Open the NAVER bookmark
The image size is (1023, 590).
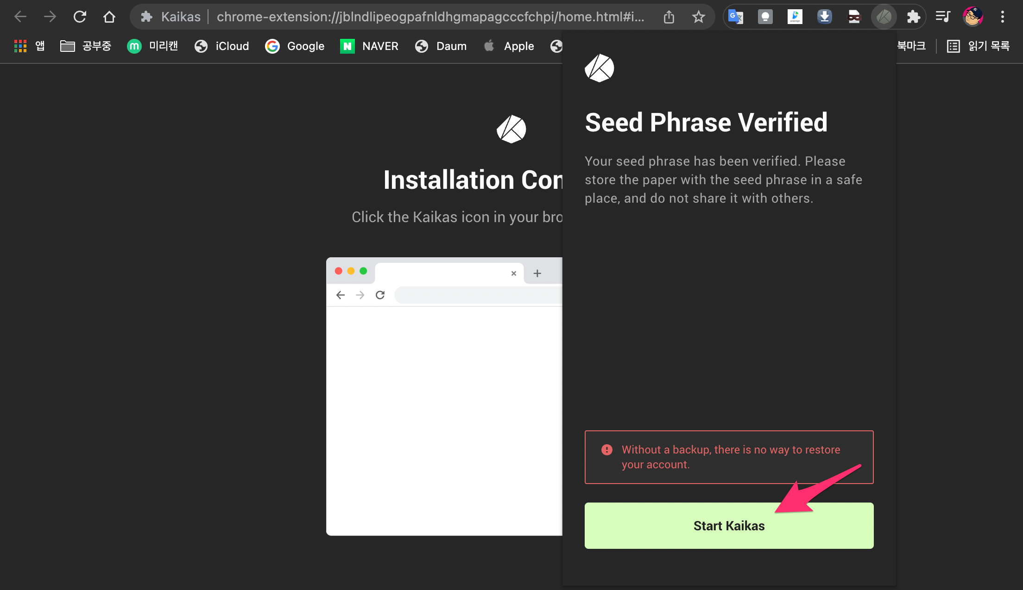pyautogui.click(x=369, y=46)
